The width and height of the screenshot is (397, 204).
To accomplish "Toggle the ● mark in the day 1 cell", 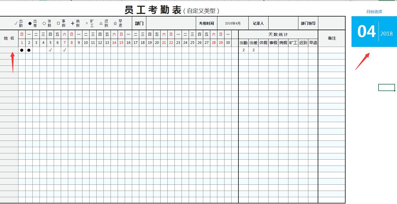I will point(22,50).
